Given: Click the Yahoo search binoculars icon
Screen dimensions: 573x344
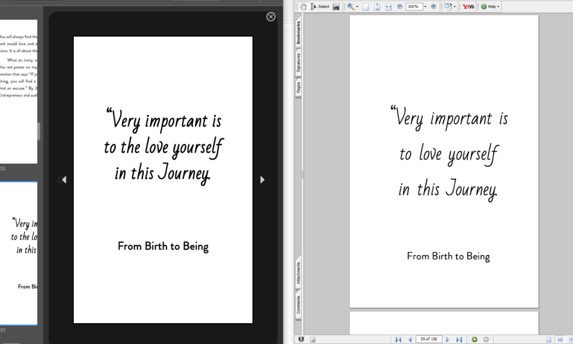Looking at the screenshot, I should 468,7.
